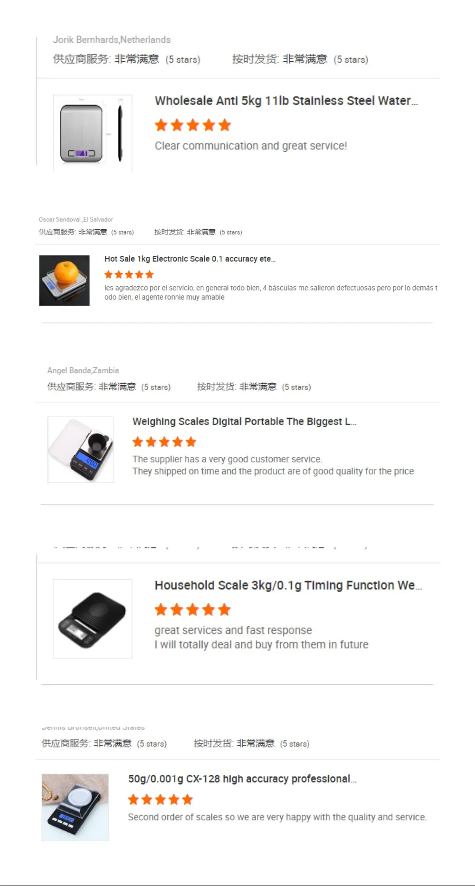
Task: Select reviewer name Jorik Bernhards, Netherlands
Action: pyautogui.click(x=112, y=39)
